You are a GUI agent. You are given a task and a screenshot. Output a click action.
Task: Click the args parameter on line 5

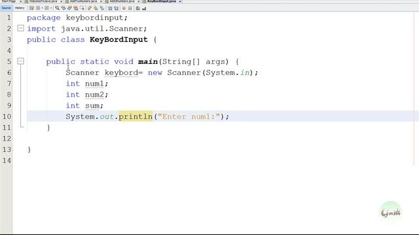[215, 62]
